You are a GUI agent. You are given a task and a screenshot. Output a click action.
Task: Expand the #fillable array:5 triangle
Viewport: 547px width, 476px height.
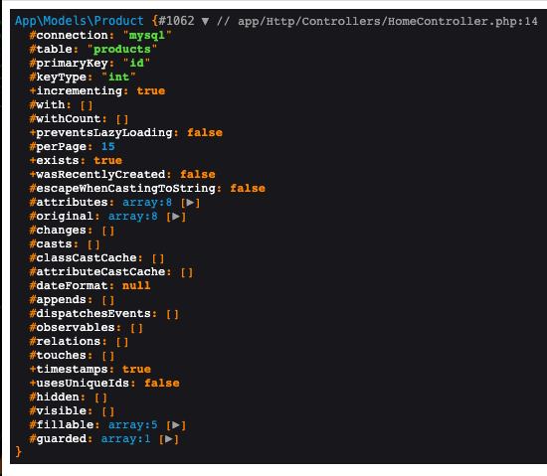(176, 425)
